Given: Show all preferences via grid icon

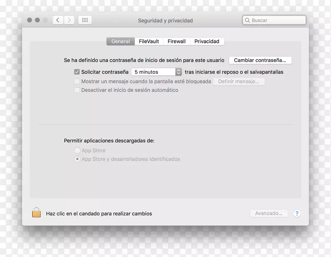Looking at the screenshot, I should (84, 20).
